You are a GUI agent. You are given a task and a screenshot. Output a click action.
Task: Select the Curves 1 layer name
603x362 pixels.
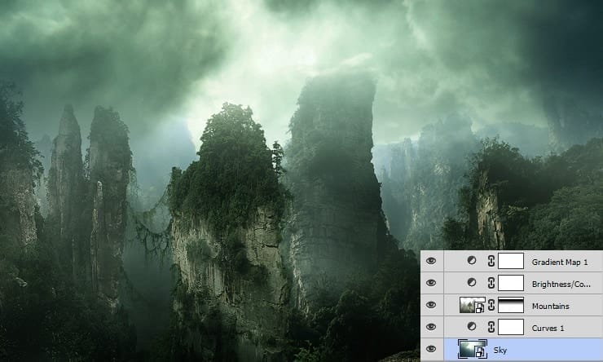click(x=548, y=328)
